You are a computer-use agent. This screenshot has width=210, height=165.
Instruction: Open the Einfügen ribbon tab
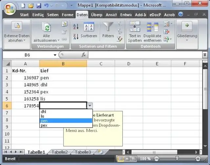click(x=38, y=15)
